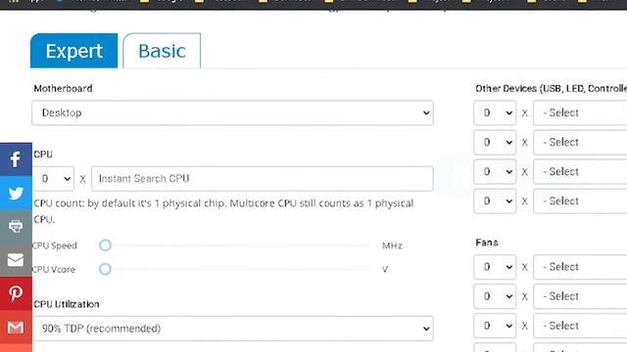The width and height of the screenshot is (627, 352).
Task: Open the Motherboard Desktop dropdown
Action: click(x=232, y=113)
